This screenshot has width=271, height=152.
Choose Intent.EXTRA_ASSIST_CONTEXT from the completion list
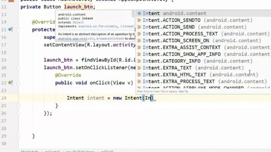tap(203, 47)
